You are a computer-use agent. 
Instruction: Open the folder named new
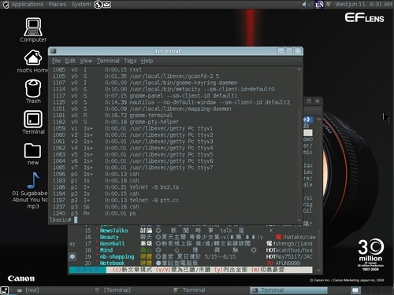tap(32, 154)
